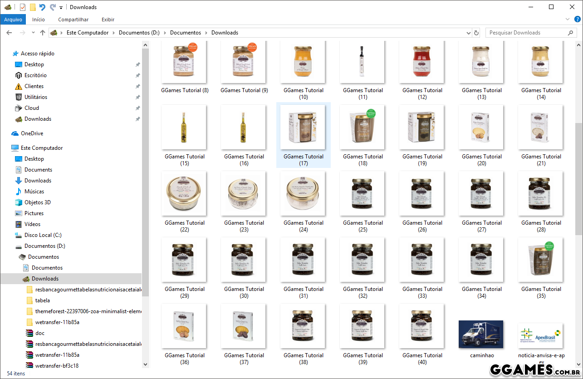Click the New Folder quick access icon
Image resolution: width=583 pixels, height=379 pixels.
coord(33,7)
